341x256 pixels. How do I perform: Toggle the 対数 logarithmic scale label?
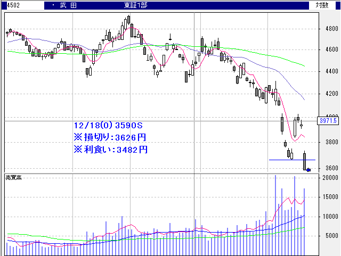pos(322,5)
